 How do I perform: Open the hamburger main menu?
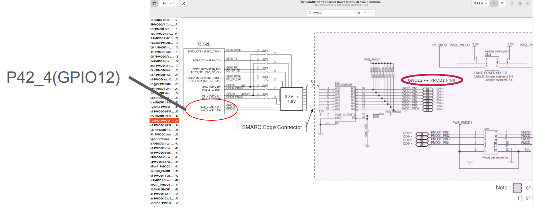point(502,3)
